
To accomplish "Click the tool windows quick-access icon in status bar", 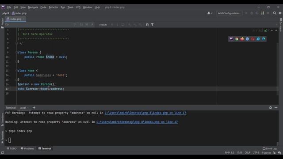I will point(3,153).
